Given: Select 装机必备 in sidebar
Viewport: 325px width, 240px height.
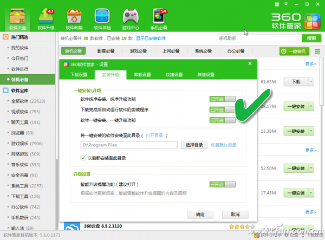Looking at the screenshot, I should [x=28, y=80].
